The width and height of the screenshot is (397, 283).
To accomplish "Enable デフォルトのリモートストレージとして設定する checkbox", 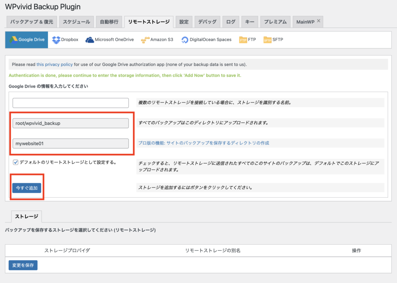I will pyautogui.click(x=16, y=163).
